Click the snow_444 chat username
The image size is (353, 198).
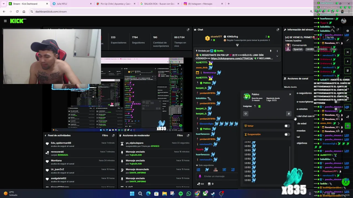[x=201, y=68]
